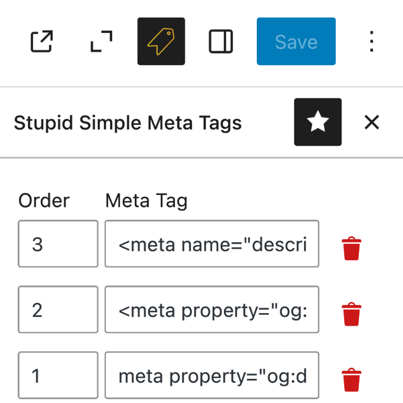The height and width of the screenshot is (403, 403).
Task: Click the Stupid Simple Meta Tags title
Action: [128, 123]
